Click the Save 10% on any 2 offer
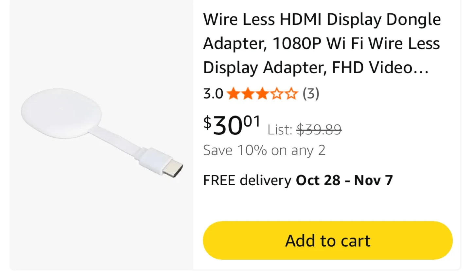This screenshot has height=277, width=471. point(264,150)
